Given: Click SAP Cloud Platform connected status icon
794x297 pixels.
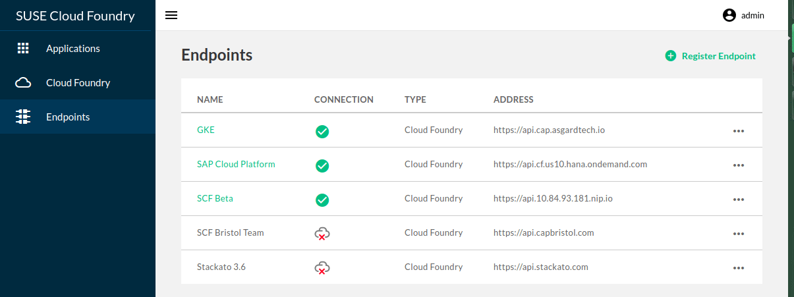Looking at the screenshot, I should click(x=322, y=165).
